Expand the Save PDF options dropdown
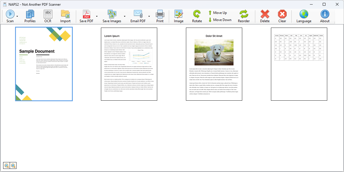Screen dimensions: 344x172 pyautogui.click(x=96, y=16)
